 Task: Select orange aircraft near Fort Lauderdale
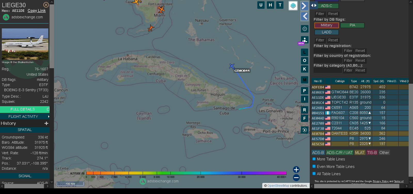161,10
